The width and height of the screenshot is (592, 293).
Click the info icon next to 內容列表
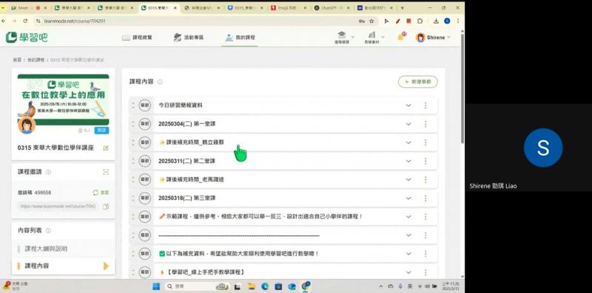click(x=48, y=230)
